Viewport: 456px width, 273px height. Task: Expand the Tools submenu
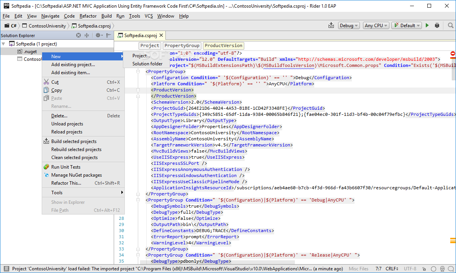point(83,193)
